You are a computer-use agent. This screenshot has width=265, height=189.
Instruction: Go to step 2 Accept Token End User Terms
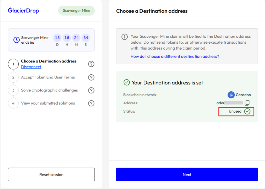coord(48,77)
